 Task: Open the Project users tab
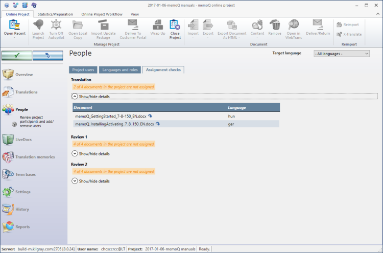(83, 70)
